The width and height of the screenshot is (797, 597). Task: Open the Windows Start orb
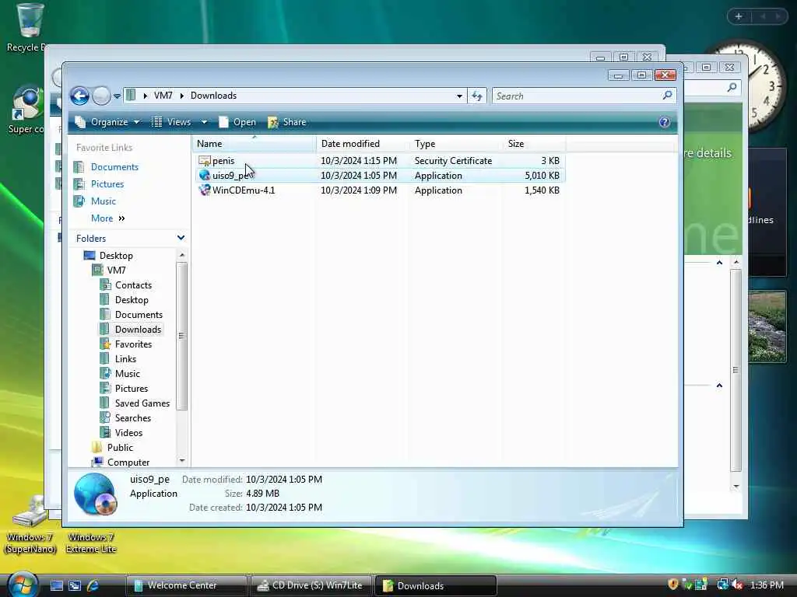(x=23, y=585)
